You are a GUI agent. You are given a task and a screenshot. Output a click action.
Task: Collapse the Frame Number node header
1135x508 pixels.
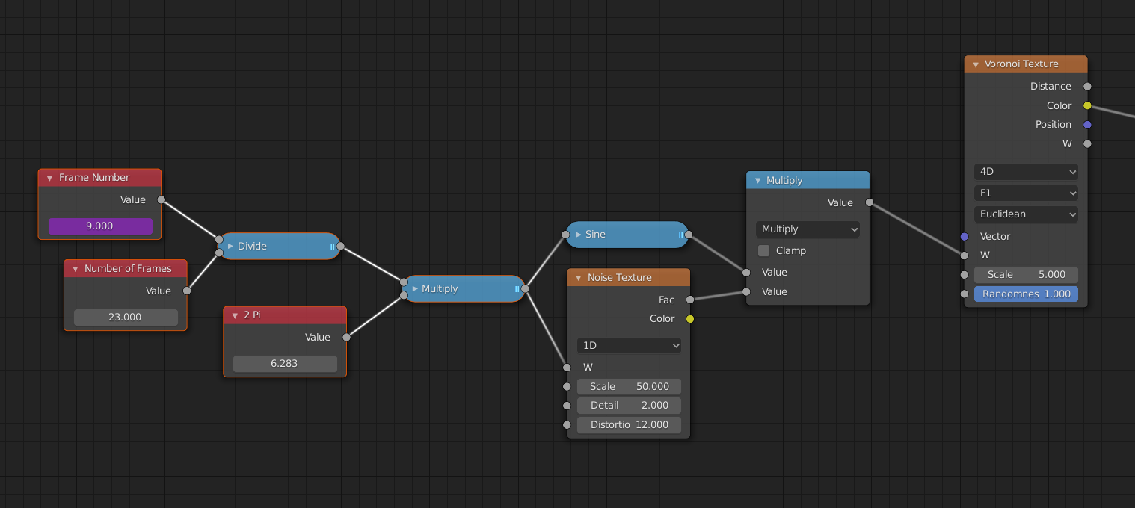50,177
